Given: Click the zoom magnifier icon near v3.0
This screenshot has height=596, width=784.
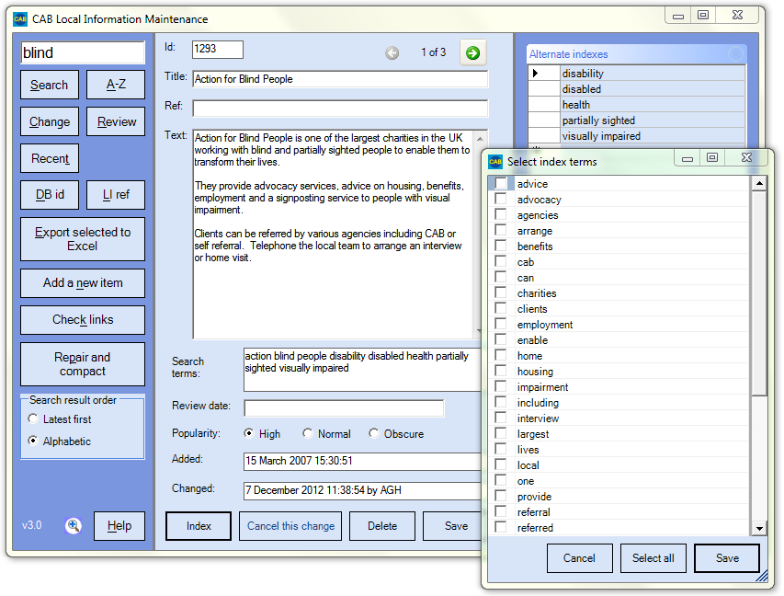Looking at the screenshot, I should 73,525.
